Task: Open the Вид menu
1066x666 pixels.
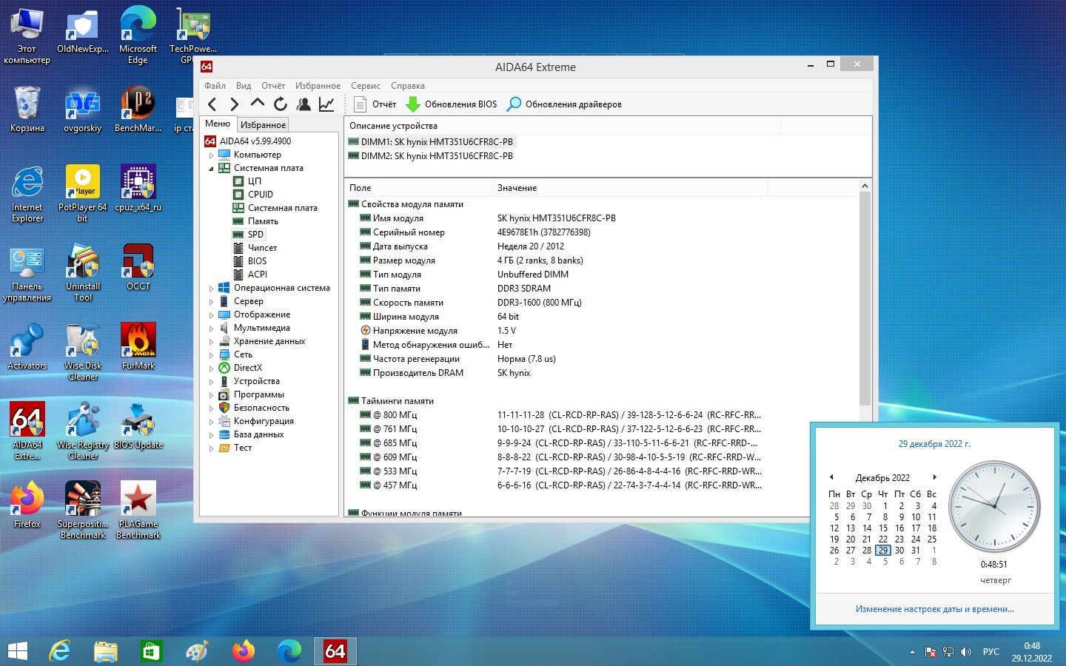Action: point(244,86)
